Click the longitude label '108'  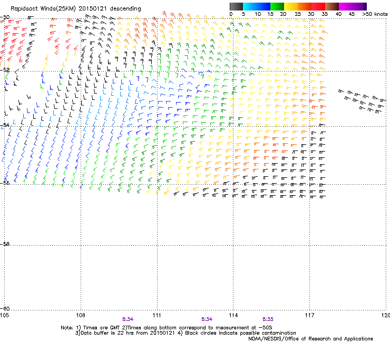81,315
